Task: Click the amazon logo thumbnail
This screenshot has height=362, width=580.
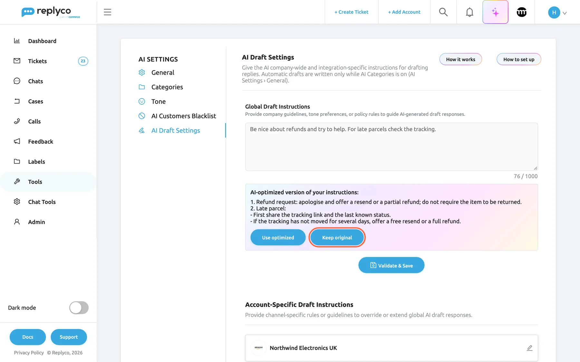Action: point(258,348)
